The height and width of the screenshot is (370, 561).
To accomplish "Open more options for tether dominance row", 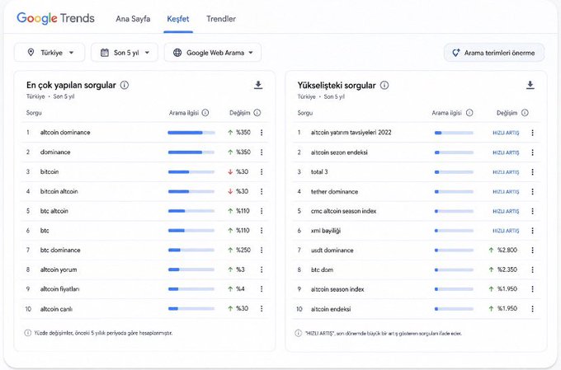I will [x=532, y=192].
